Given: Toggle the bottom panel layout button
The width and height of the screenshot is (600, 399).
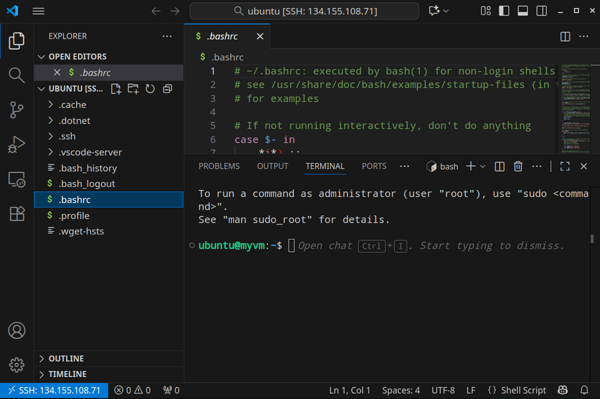Looking at the screenshot, I should (523, 11).
